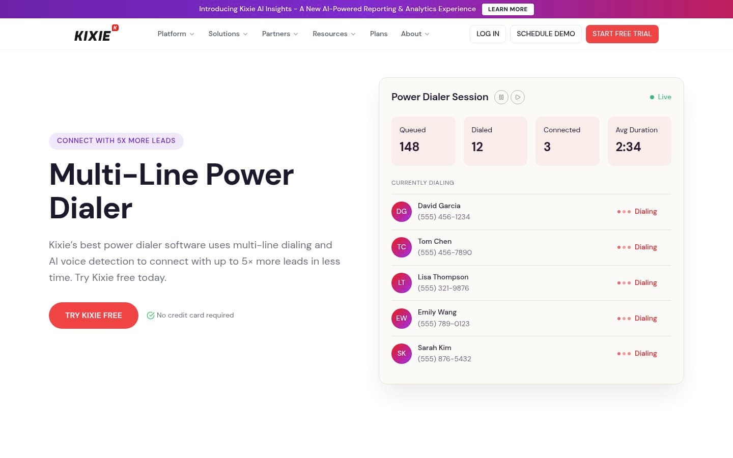Click the START FREE TRIAL button
The image size is (733, 458).
(x=622, y=34)
